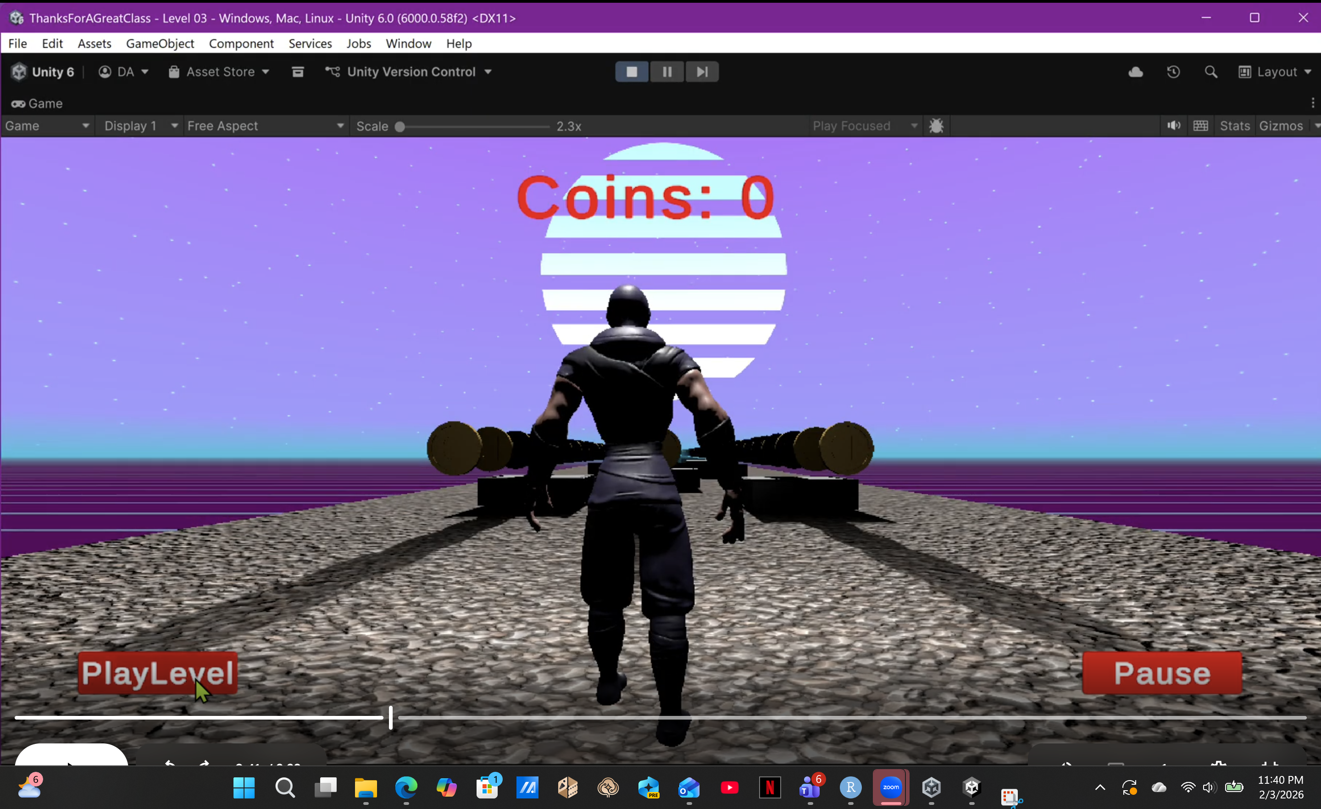Open the Play Focused dropdown
The height and width of the screenshot is (809, 1321).
tap(864, 126)
